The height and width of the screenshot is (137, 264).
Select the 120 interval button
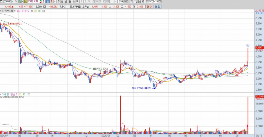[108, 2]
